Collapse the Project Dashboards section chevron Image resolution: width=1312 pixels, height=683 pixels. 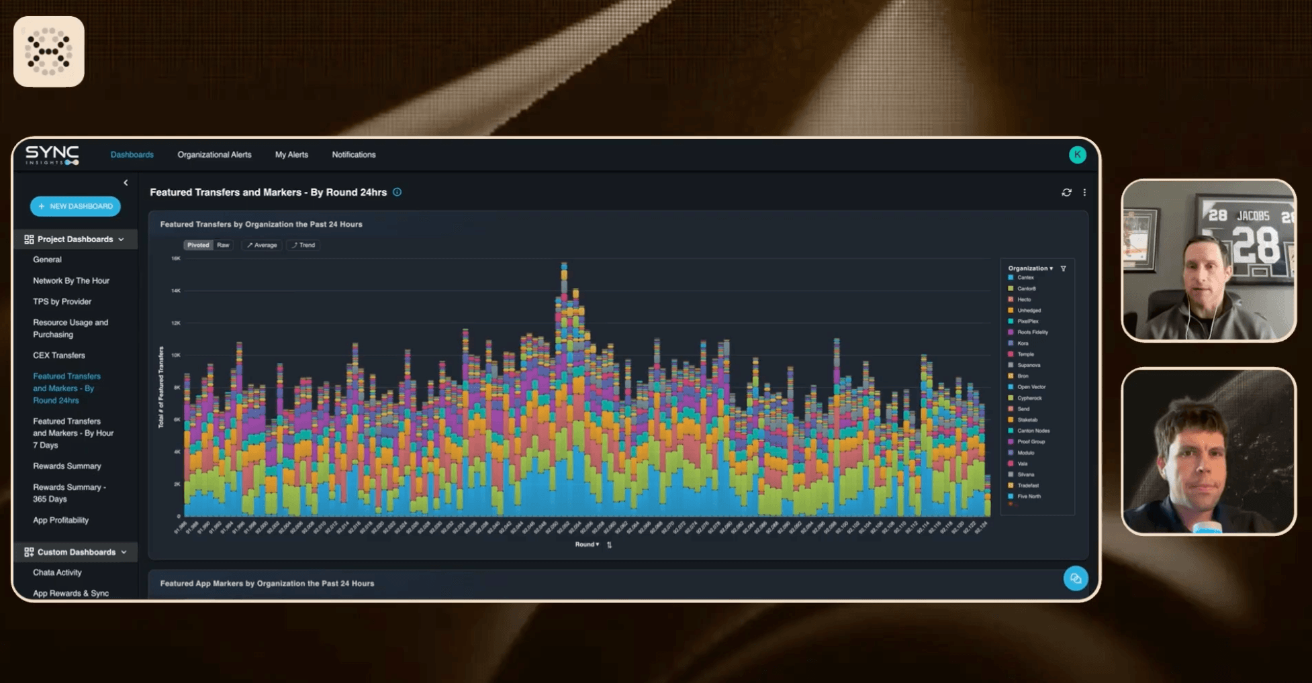pos(122,240)
